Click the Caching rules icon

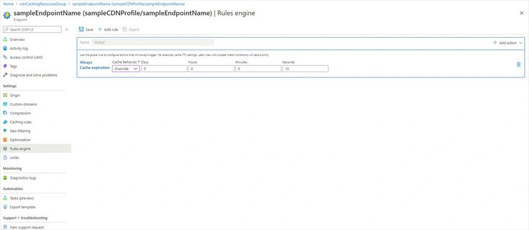tap(5, 122)
